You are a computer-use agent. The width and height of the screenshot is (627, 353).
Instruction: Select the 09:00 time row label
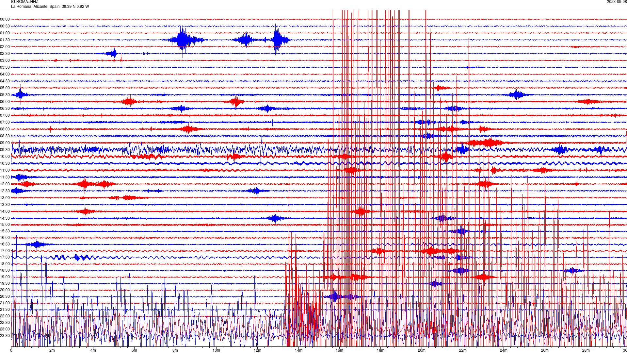click(5, 143)
